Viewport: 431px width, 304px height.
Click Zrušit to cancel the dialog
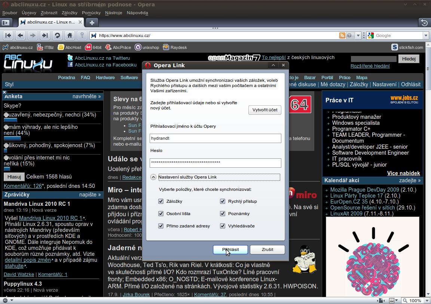click(268, 249)
